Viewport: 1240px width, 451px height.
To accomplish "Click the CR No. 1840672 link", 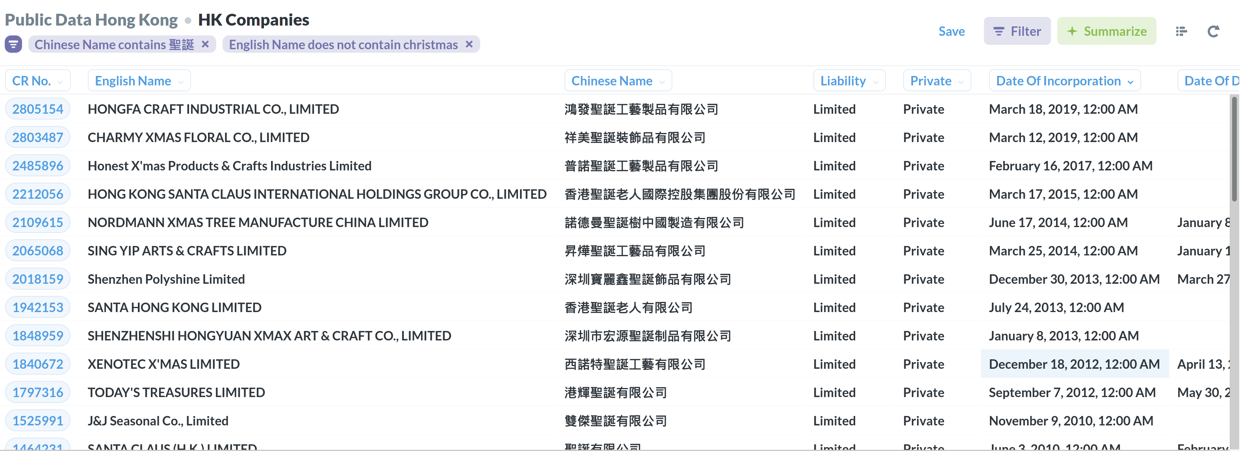I will tap(37, 364).
